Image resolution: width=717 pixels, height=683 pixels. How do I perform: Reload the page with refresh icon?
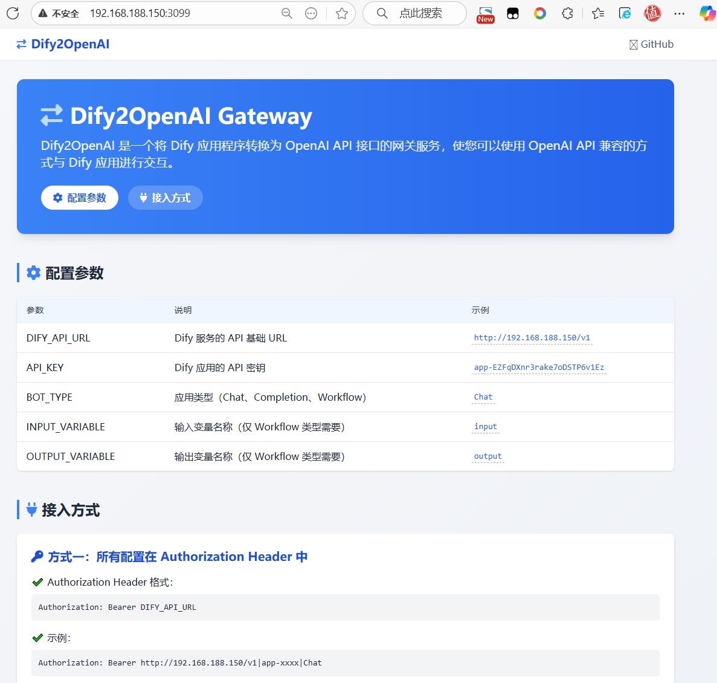13,13
